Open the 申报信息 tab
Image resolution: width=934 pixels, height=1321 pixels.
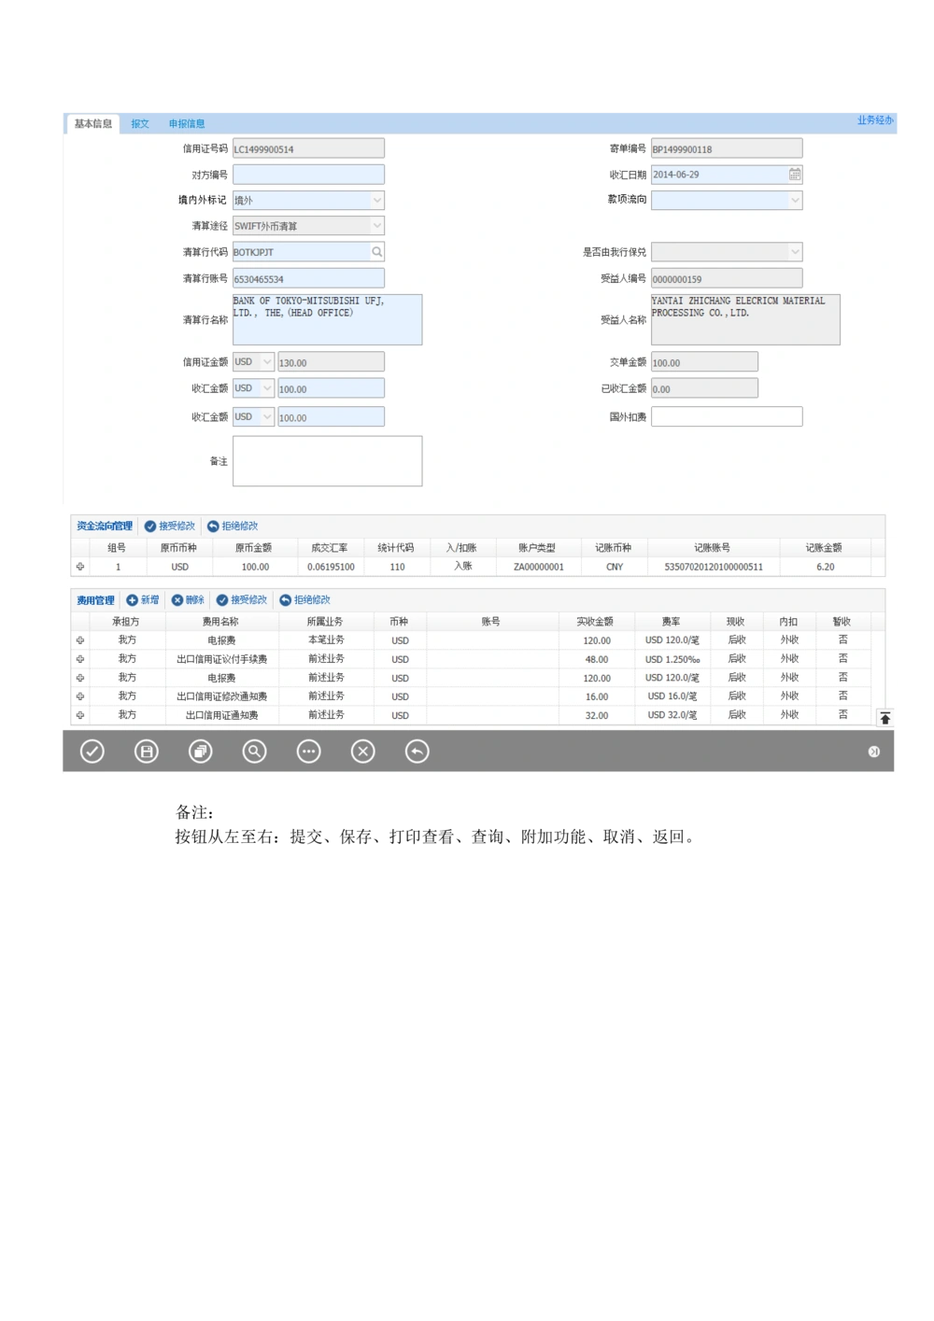188,122
